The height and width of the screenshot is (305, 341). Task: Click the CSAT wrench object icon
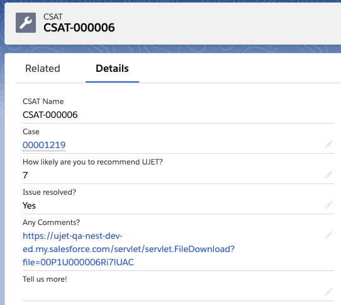(26, 23)
